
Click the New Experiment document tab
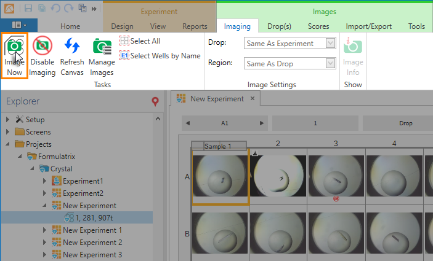coord(216,98)
